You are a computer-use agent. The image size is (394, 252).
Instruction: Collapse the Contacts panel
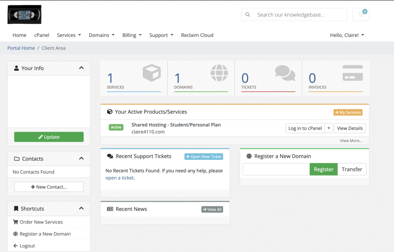(x=81, y=158)
